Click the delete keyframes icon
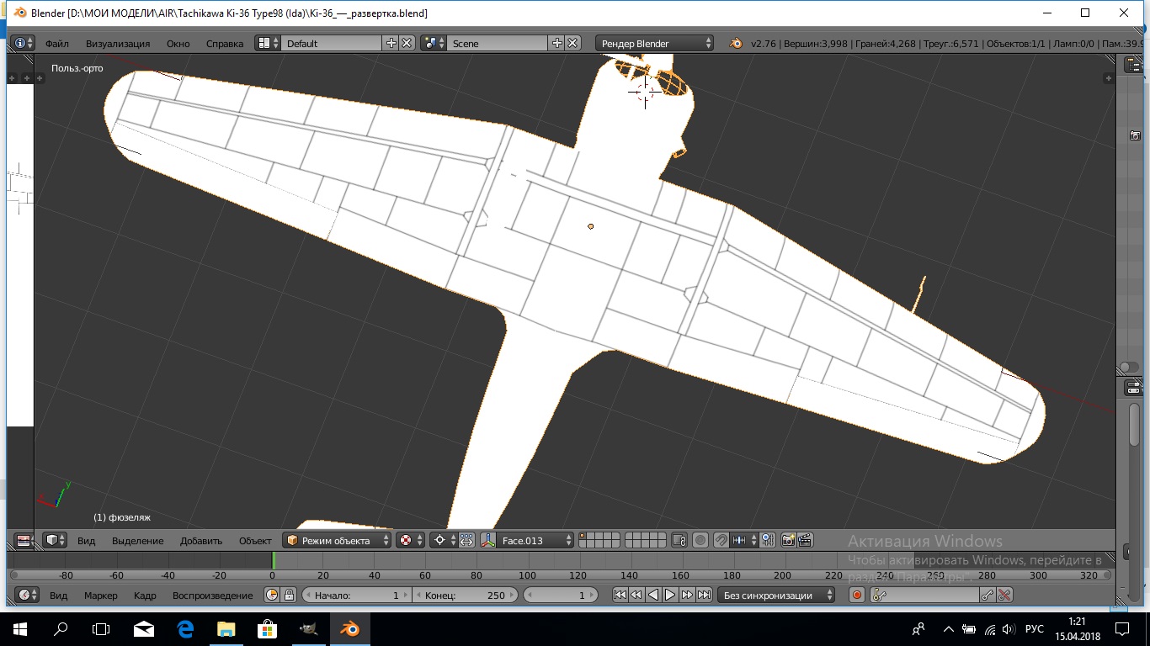Image resolution: width=1150 pixels, height=646 pixels. (1004, 595)
